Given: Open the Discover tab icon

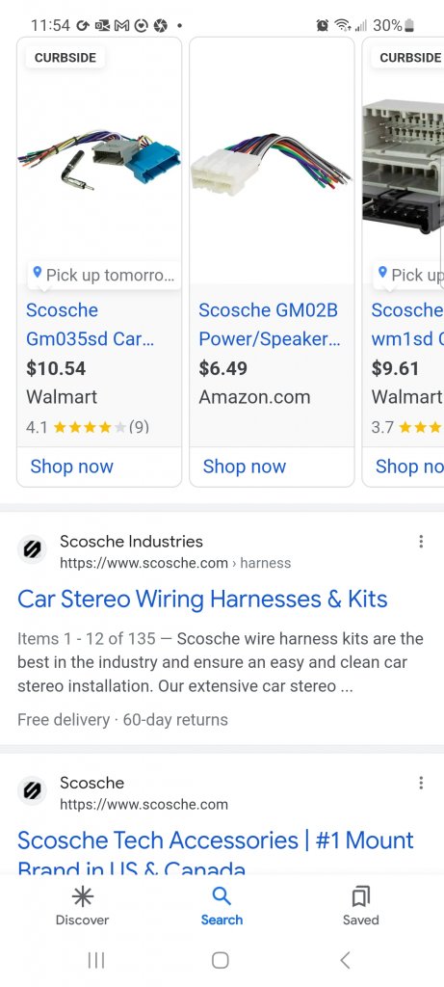Looking at the screenshot, I should pos(82,896).
